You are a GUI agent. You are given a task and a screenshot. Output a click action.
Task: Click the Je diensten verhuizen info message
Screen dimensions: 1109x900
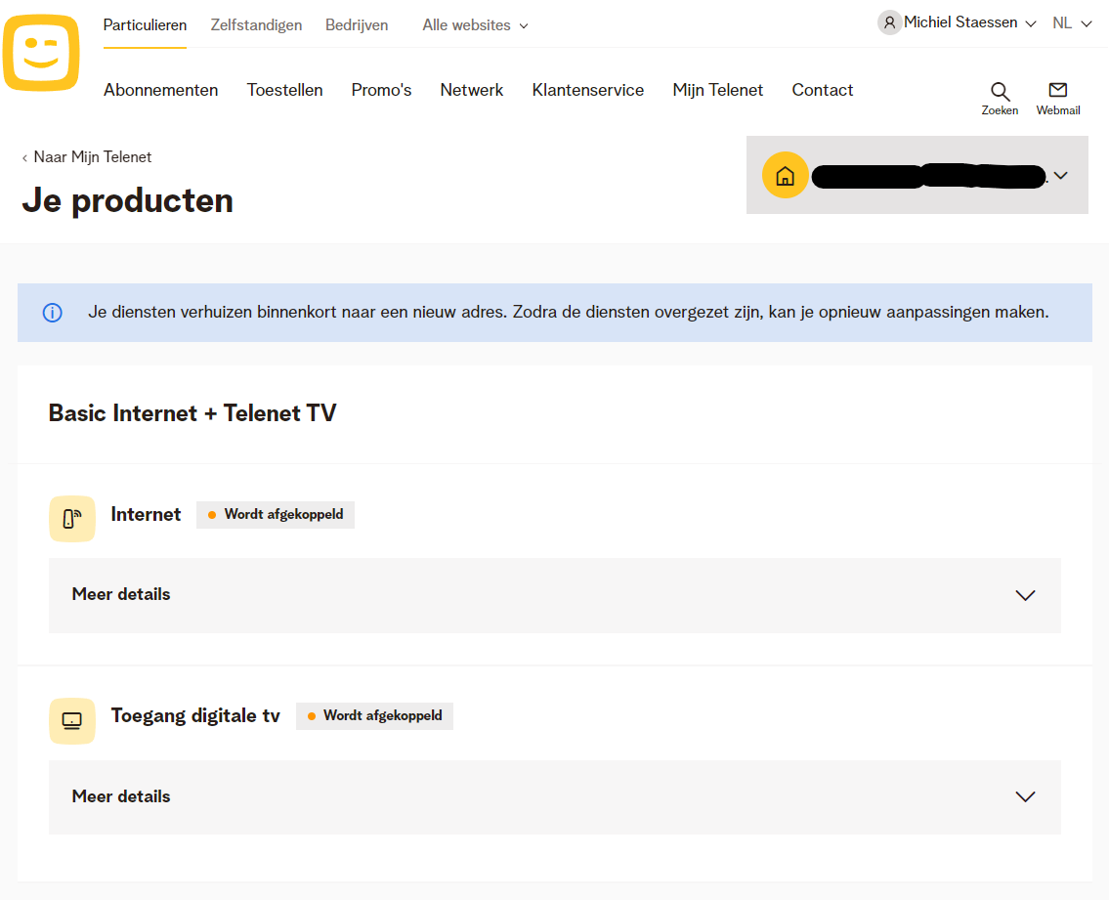568,312
